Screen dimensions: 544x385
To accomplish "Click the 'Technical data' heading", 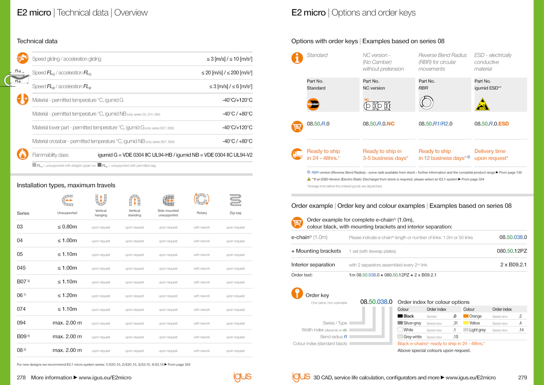I will 37,41.
